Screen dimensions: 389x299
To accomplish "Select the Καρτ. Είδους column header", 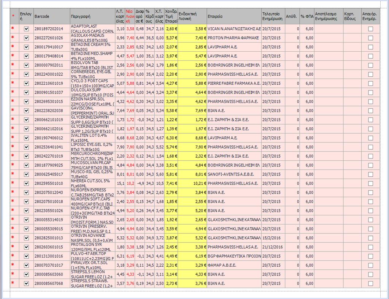I will (x=352, y=16).
